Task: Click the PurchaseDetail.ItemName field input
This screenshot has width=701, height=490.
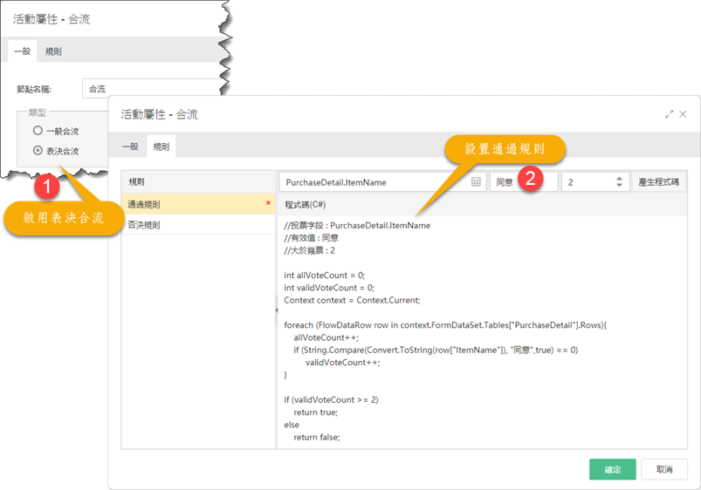Action: pyautogui.click(x=382, y=182)
